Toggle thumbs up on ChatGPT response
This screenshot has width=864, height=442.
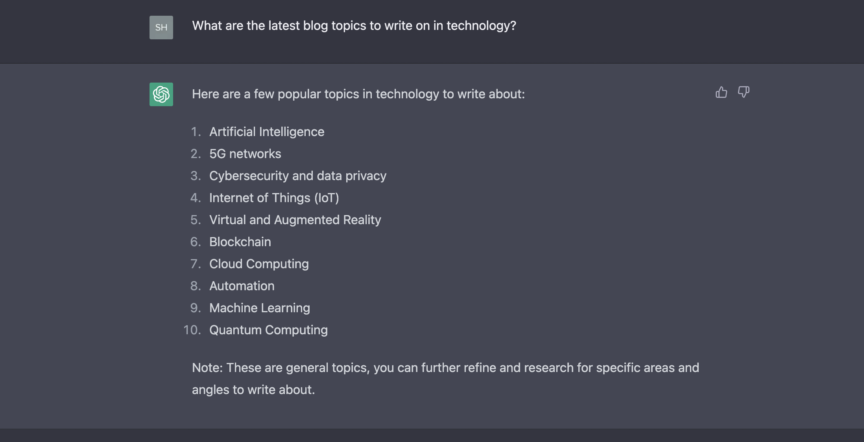(721, 92)
